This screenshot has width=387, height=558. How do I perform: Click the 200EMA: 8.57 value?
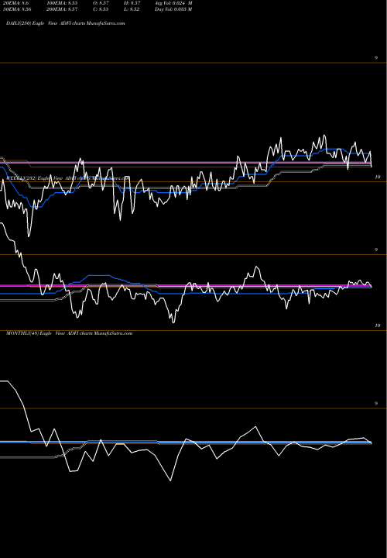62,9
